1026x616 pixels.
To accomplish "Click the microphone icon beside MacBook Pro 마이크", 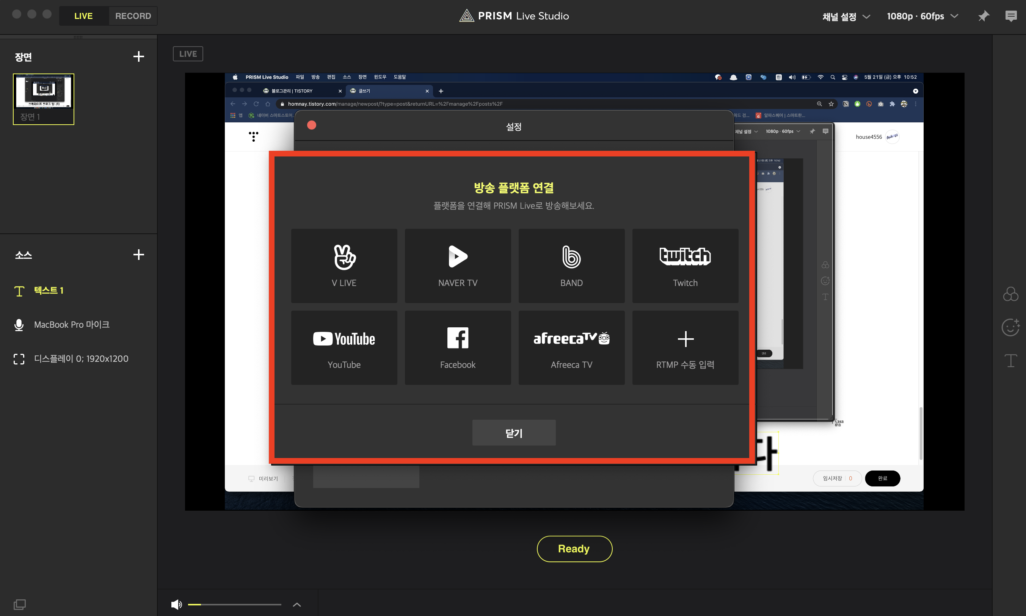I will coord(19,325).
